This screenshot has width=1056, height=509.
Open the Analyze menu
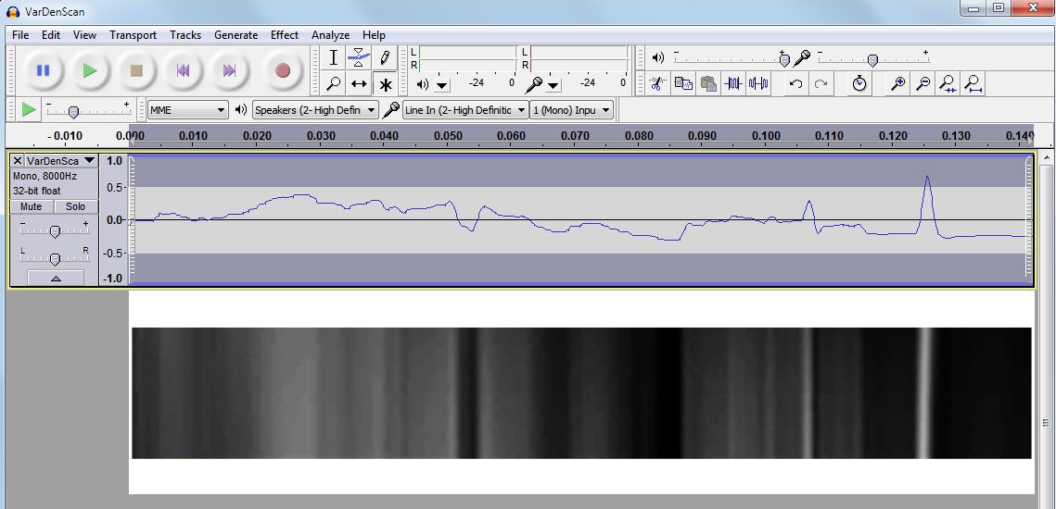pyautogui.click(x=330, y=35)
